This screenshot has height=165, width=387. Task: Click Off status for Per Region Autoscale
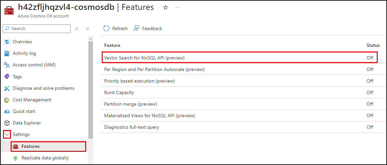370,70
